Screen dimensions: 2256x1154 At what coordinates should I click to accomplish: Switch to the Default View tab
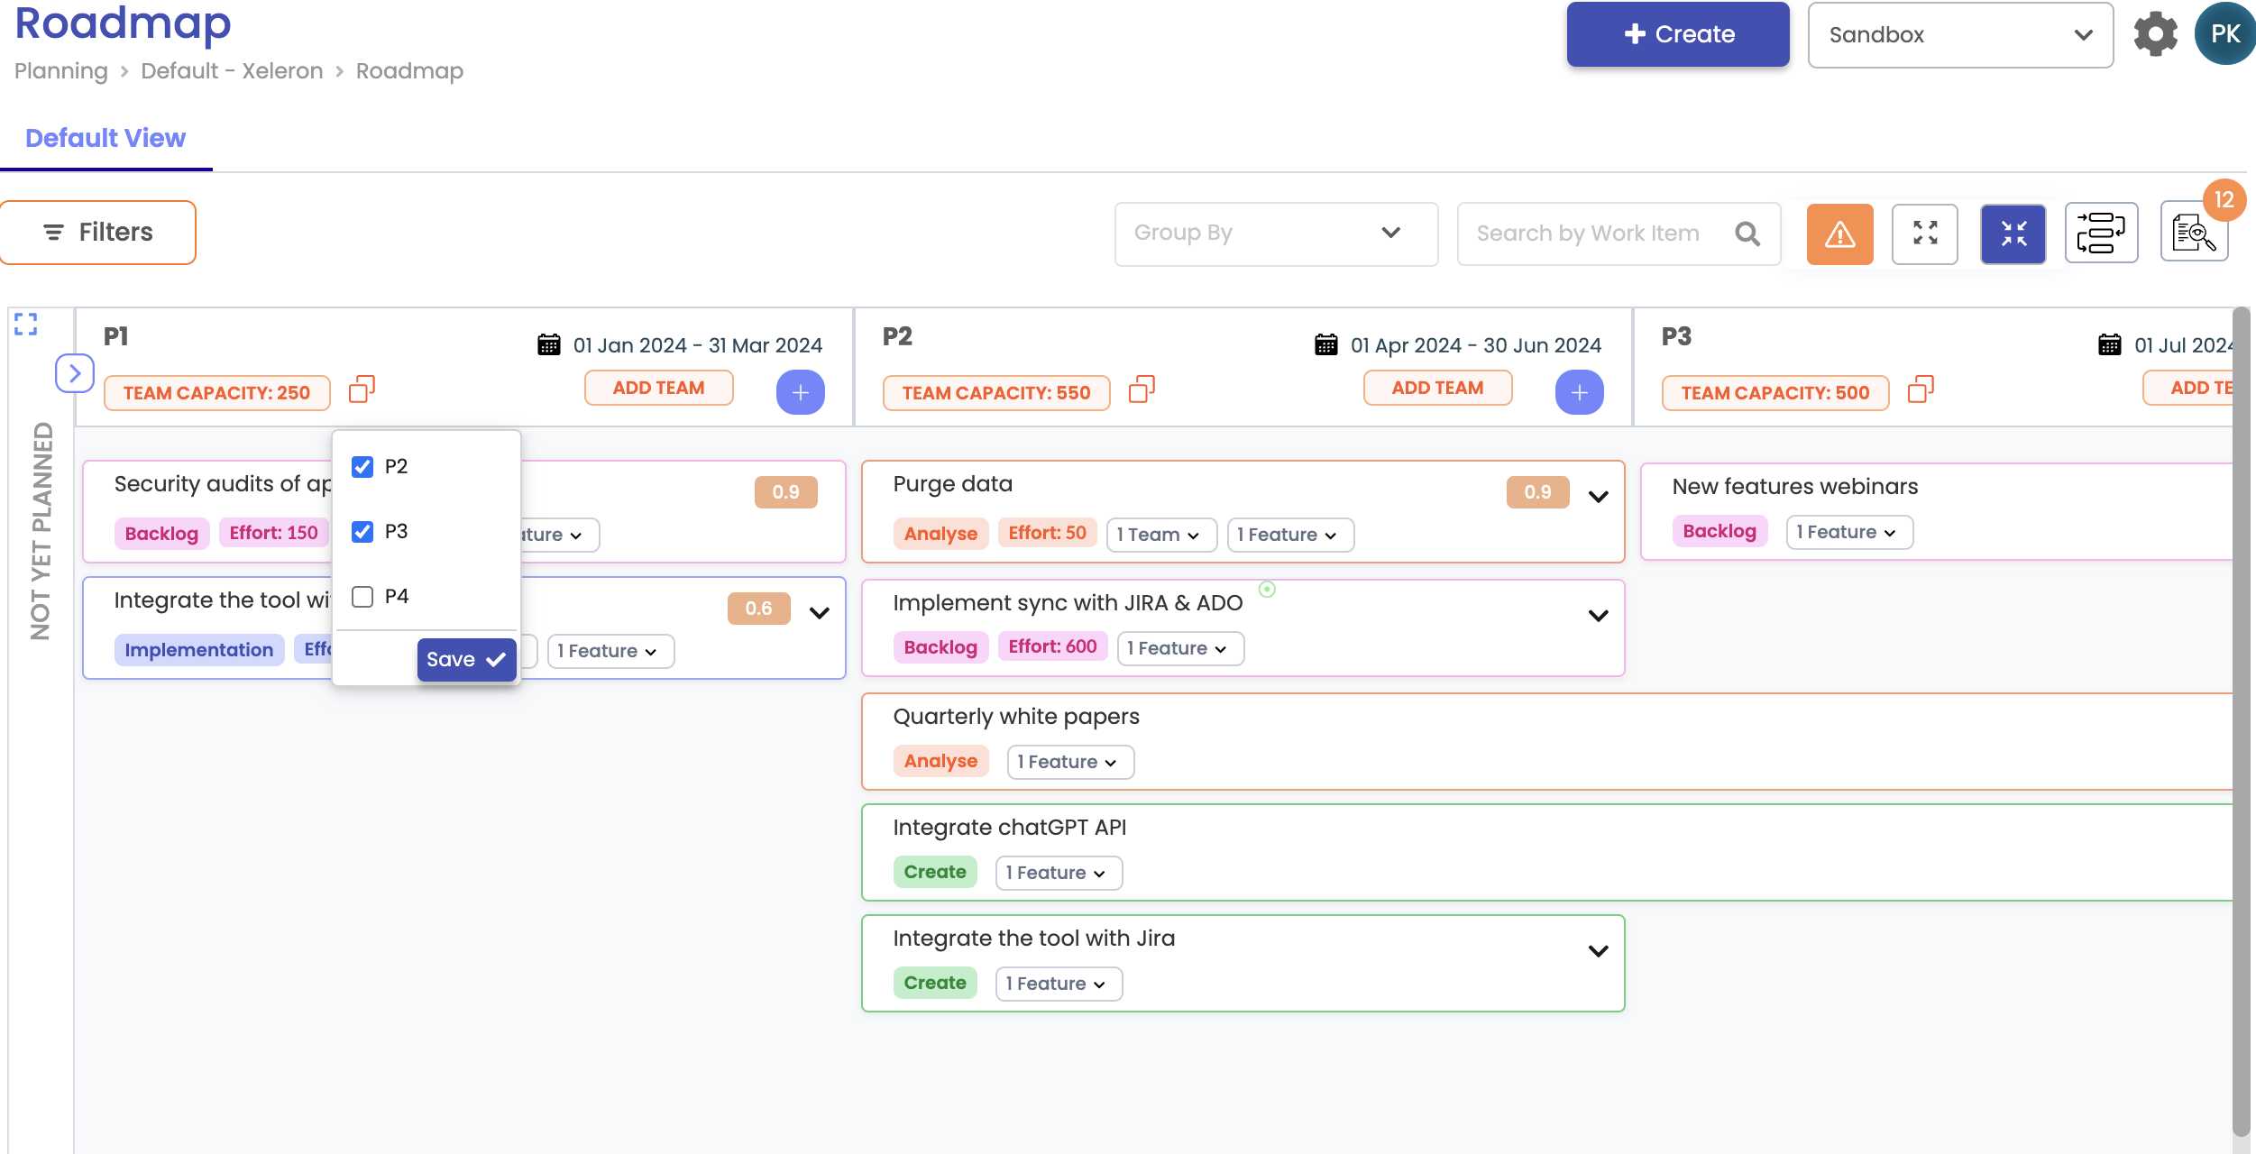[105, 138]
